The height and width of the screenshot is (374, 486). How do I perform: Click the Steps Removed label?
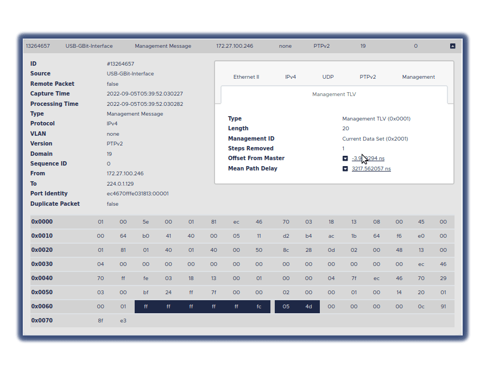[x=251, y=148]
